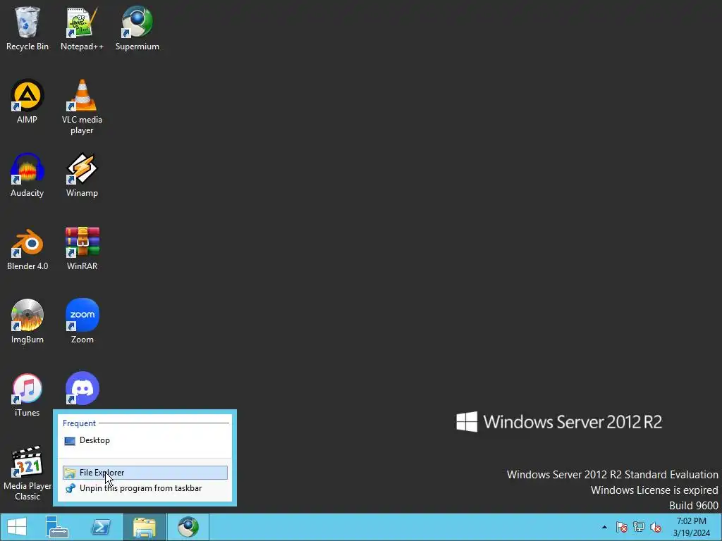Select File Explorer in the jump list
The image size is (722, 541).
click(145, 473)
